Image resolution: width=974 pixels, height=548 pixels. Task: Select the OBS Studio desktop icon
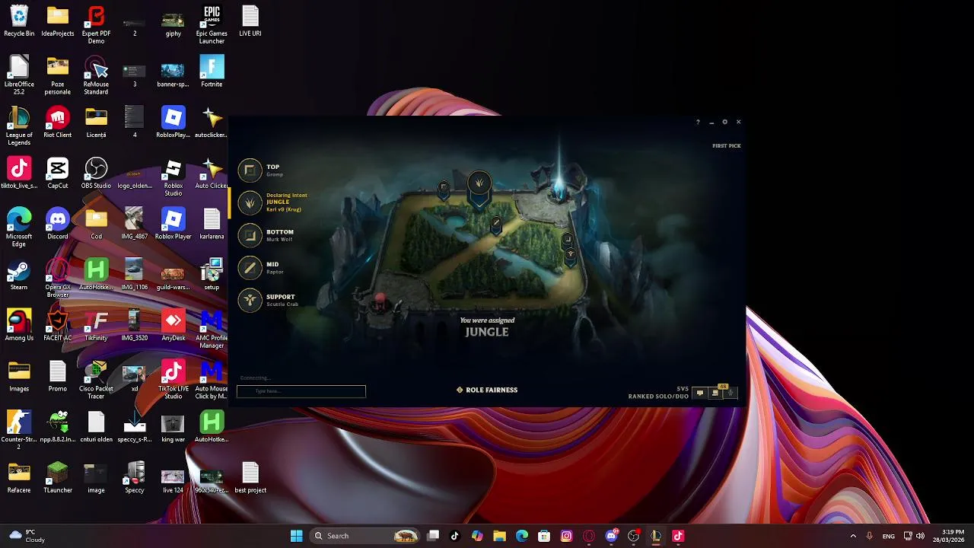tap(96, 173)
